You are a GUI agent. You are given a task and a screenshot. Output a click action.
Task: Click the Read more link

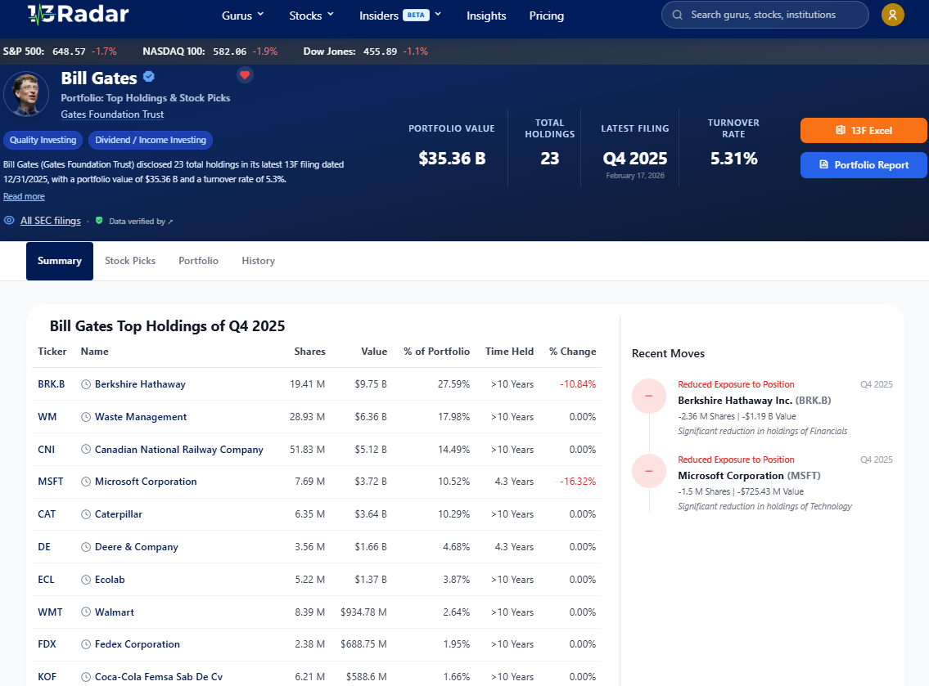24,196
